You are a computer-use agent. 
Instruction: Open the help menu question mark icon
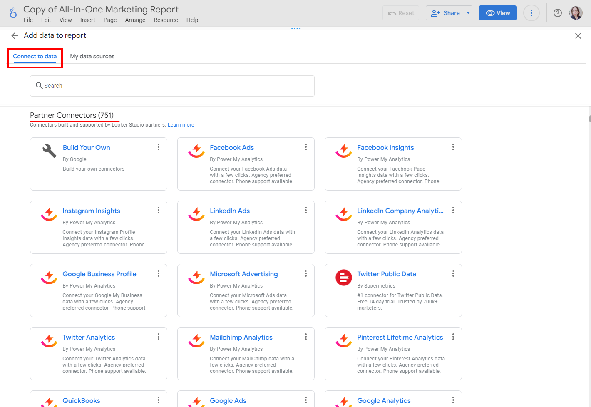(557, 13)
